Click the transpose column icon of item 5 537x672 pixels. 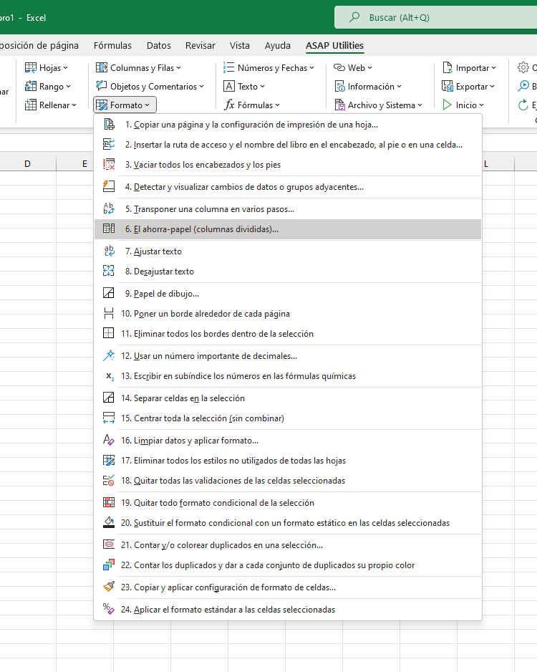coord(109,209)
